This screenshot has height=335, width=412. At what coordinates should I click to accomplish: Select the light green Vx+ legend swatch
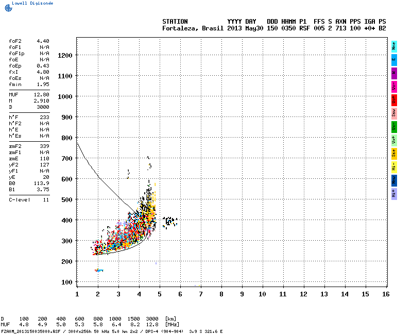tap(394, 140)
